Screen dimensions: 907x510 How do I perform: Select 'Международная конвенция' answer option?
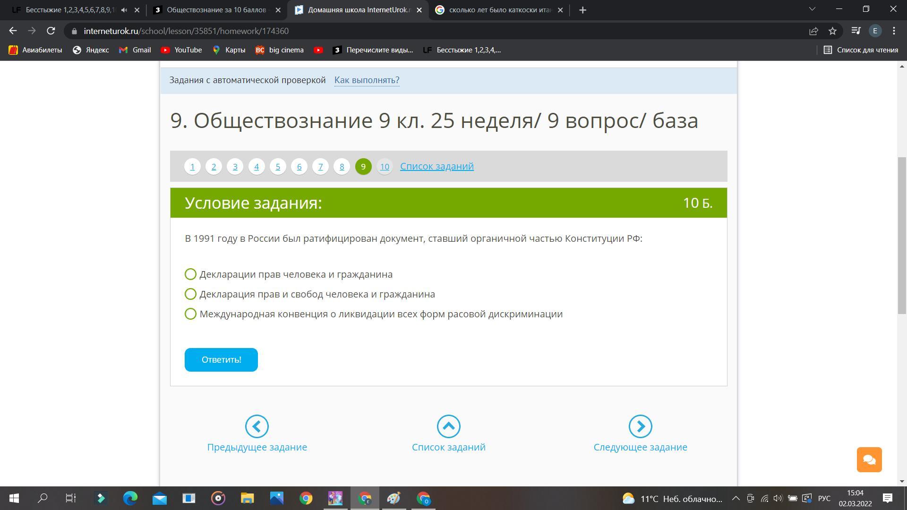coord(190,314)
